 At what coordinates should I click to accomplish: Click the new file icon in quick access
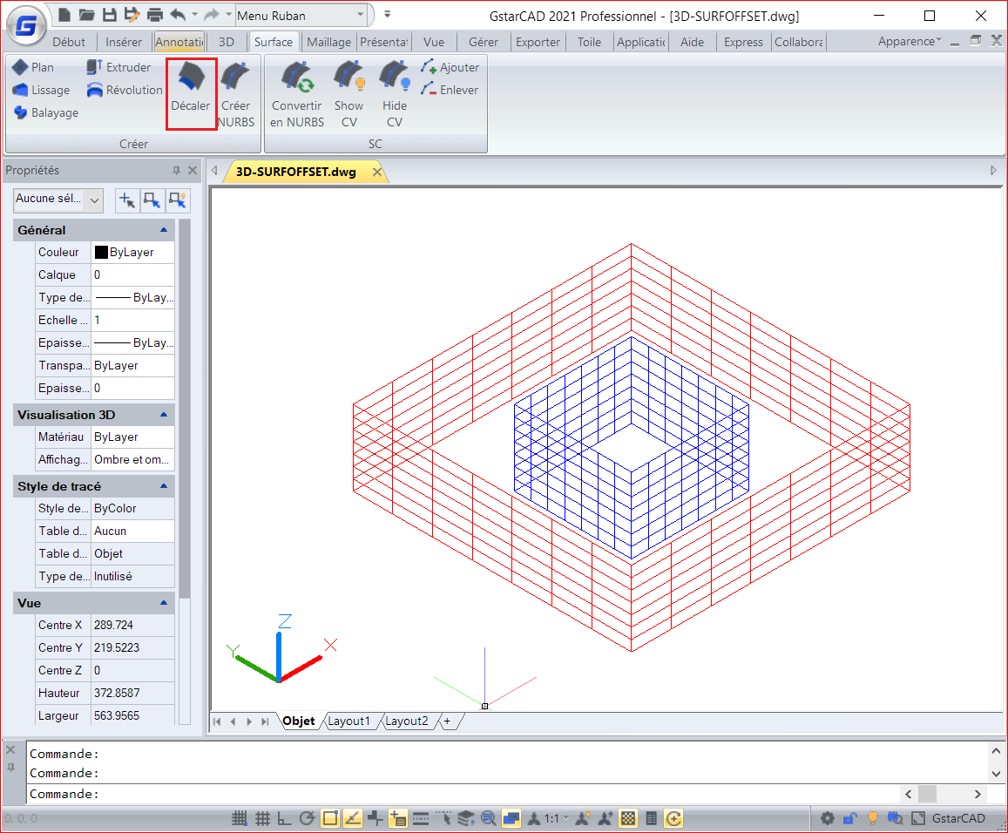point(64,15)
